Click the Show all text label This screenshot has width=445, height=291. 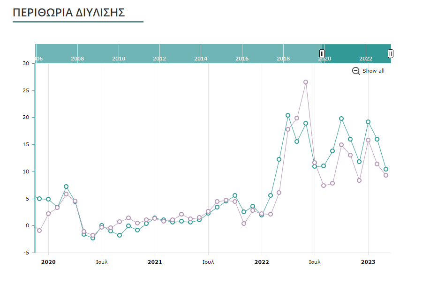373,71
